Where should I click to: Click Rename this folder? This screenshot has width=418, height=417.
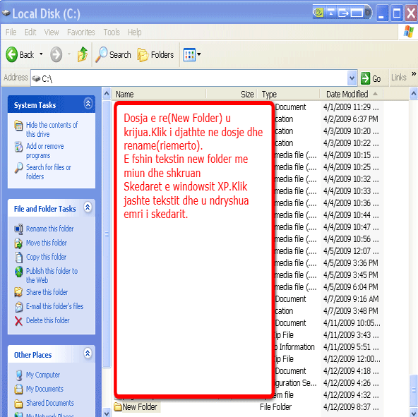point(50,229)
